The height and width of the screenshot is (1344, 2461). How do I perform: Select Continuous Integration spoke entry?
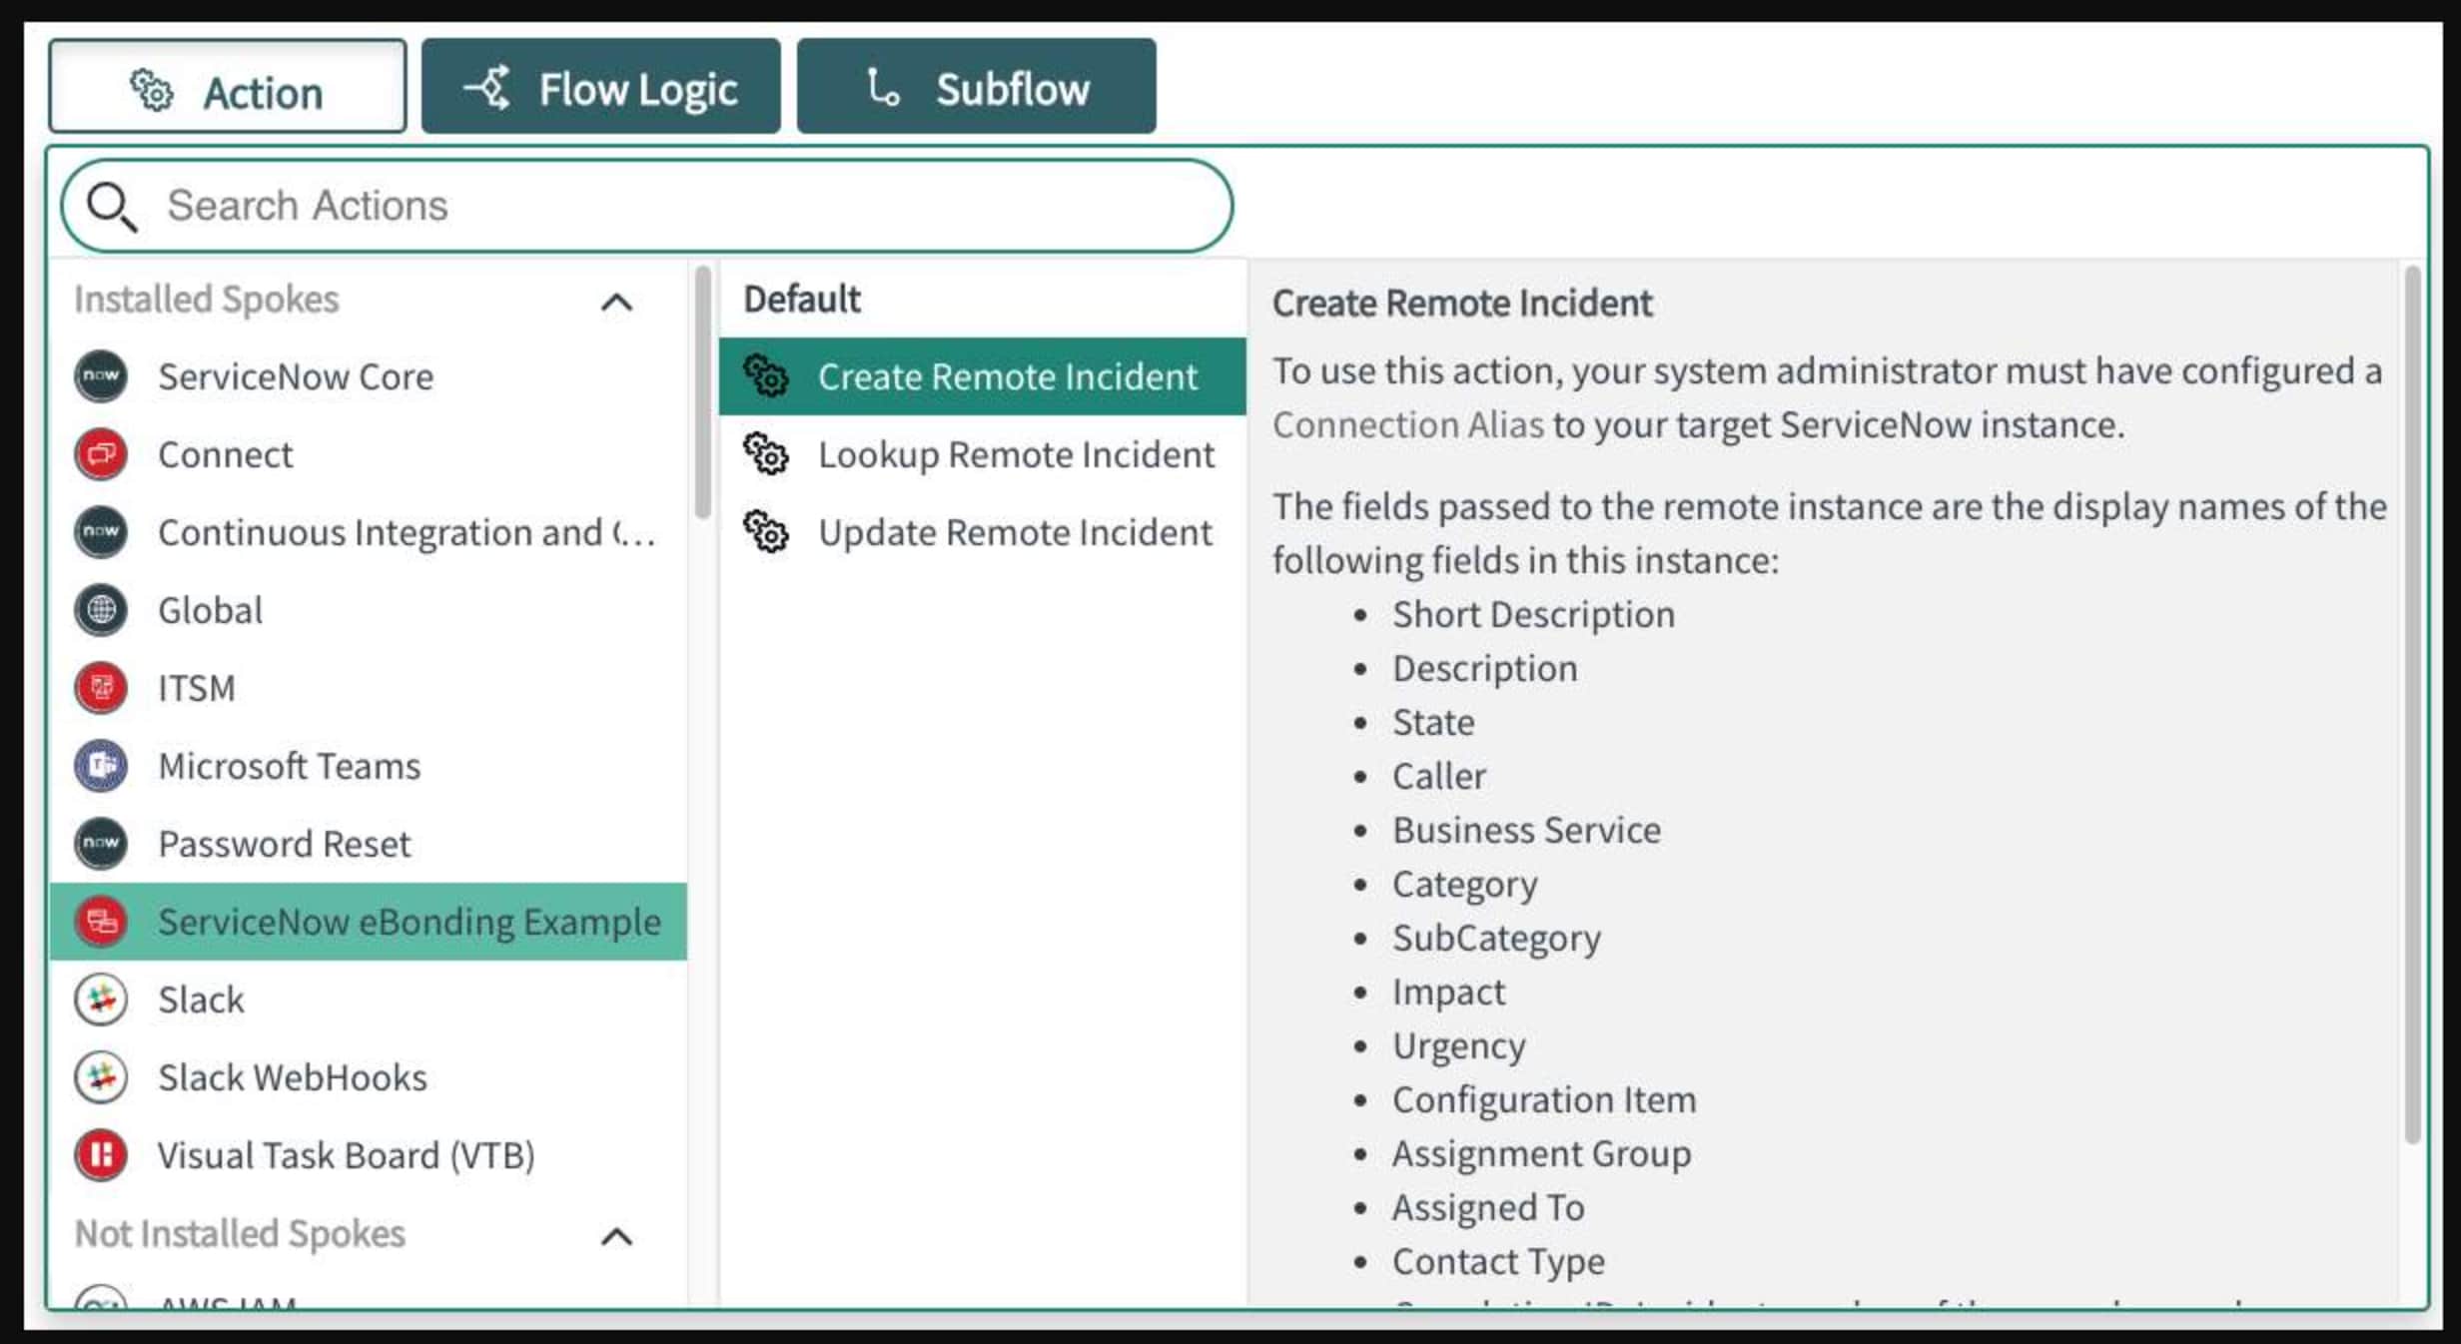pos(369,532)
